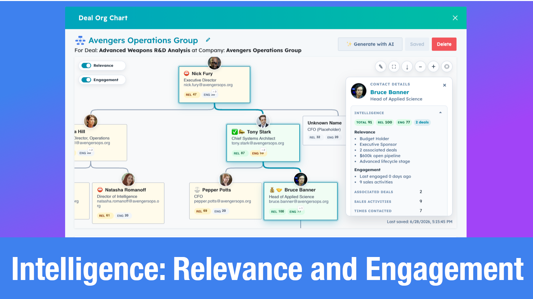Click REL 69 badge on Pepper Potts
The height and width of the screenshot is (299, 533).
pos(202,211)
